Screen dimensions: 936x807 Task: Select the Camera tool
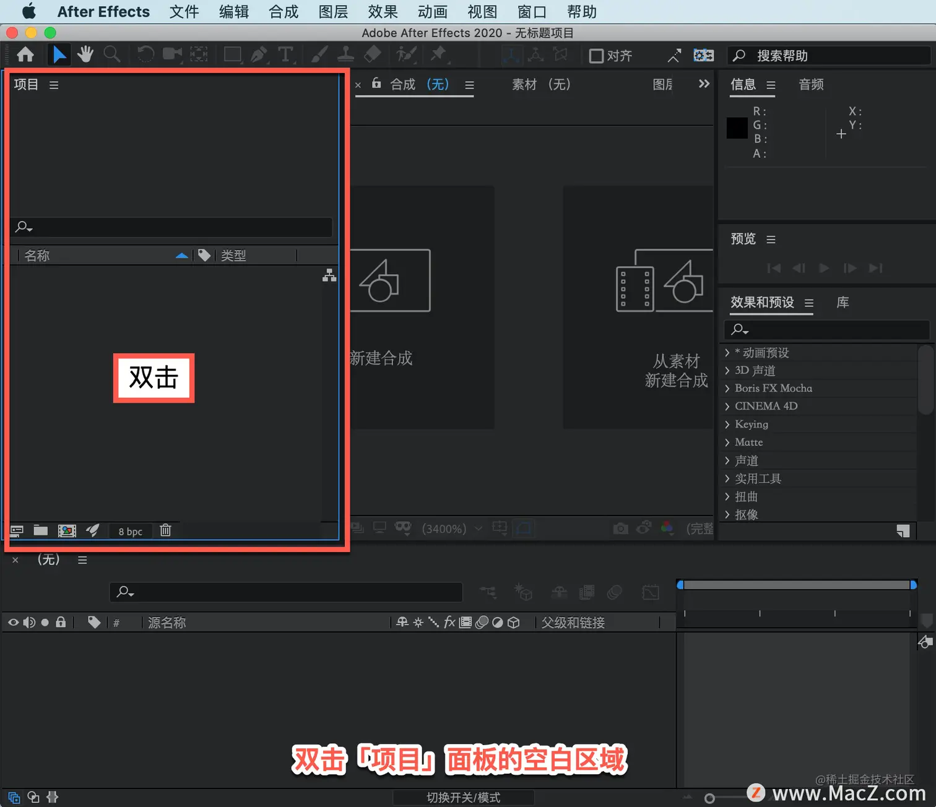pyautogui.click(x=172, y=55)
